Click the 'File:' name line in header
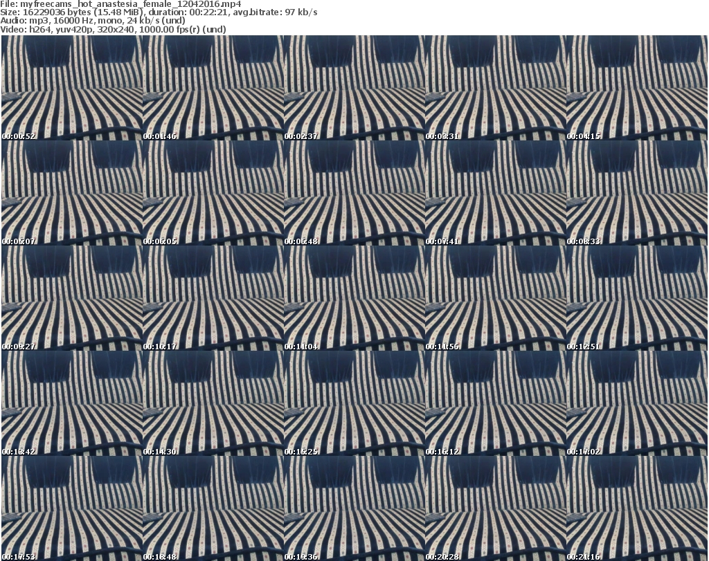Image resolution: width=709 pixels, height=561 pixels. [x=120, y=4]
